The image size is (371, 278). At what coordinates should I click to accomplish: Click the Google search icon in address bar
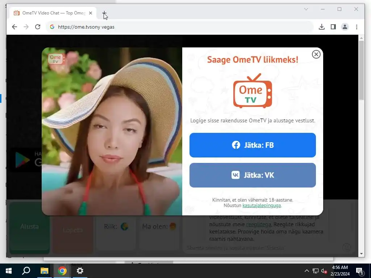[52, 27]
